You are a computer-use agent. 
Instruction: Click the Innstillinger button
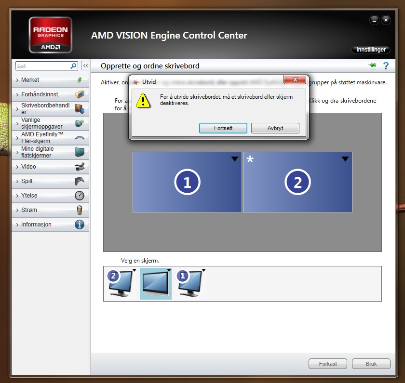(371, 50)
